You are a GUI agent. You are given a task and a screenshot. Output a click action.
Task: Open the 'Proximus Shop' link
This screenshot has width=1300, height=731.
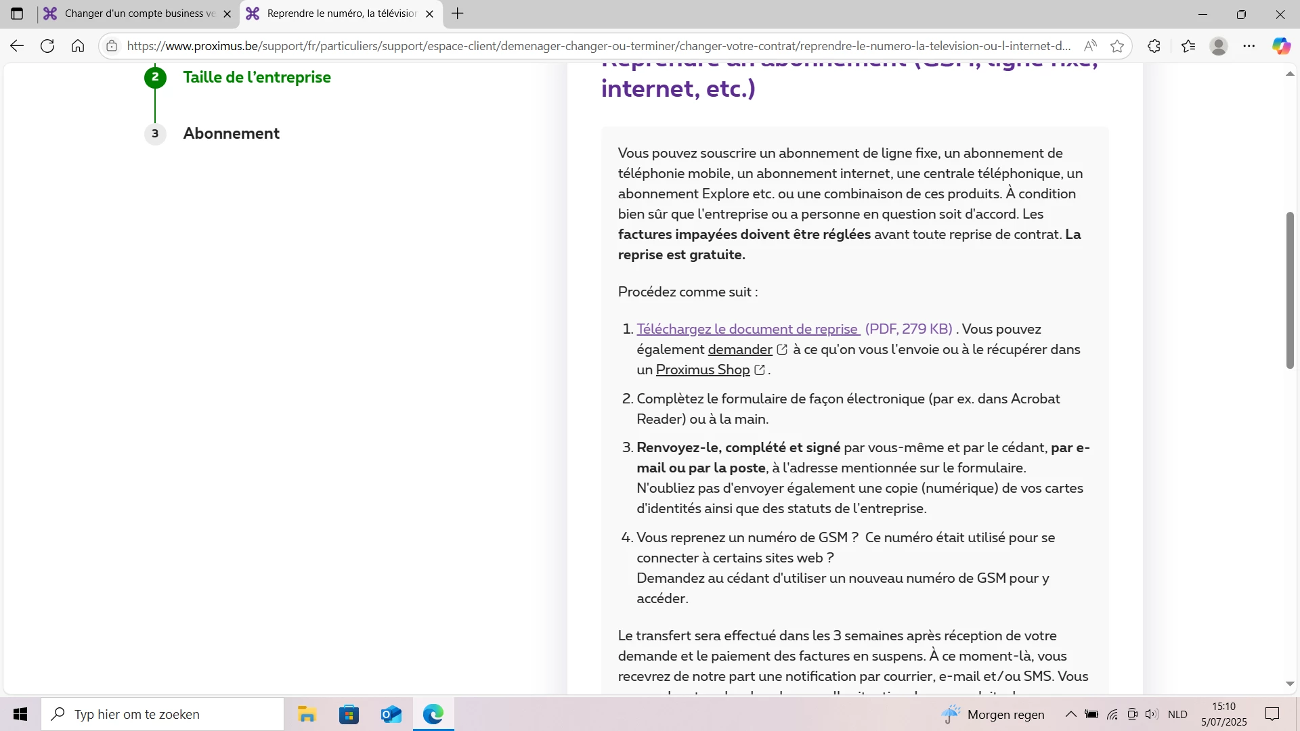click(703, 370)
